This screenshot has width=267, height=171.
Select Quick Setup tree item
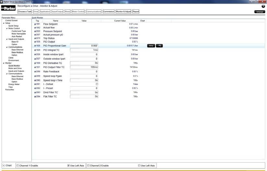pyautogui.click(x=14, y=26)
